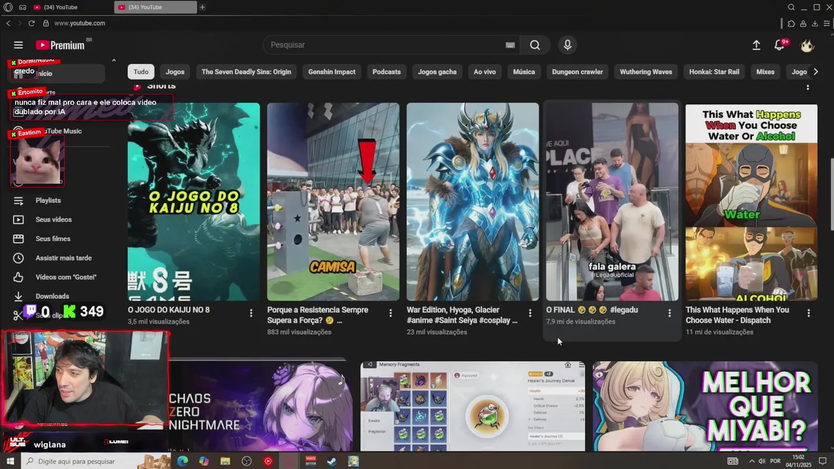
Task: Open the account avatar menu
Action: tap(807, 45)
